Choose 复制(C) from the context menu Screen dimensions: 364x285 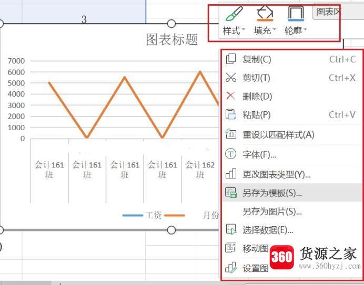[x=291, y=59]
